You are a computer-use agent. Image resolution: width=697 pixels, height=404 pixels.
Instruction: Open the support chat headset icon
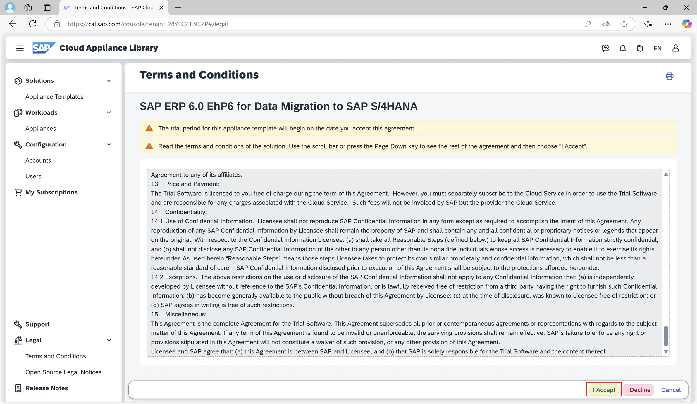click(605, 48)
